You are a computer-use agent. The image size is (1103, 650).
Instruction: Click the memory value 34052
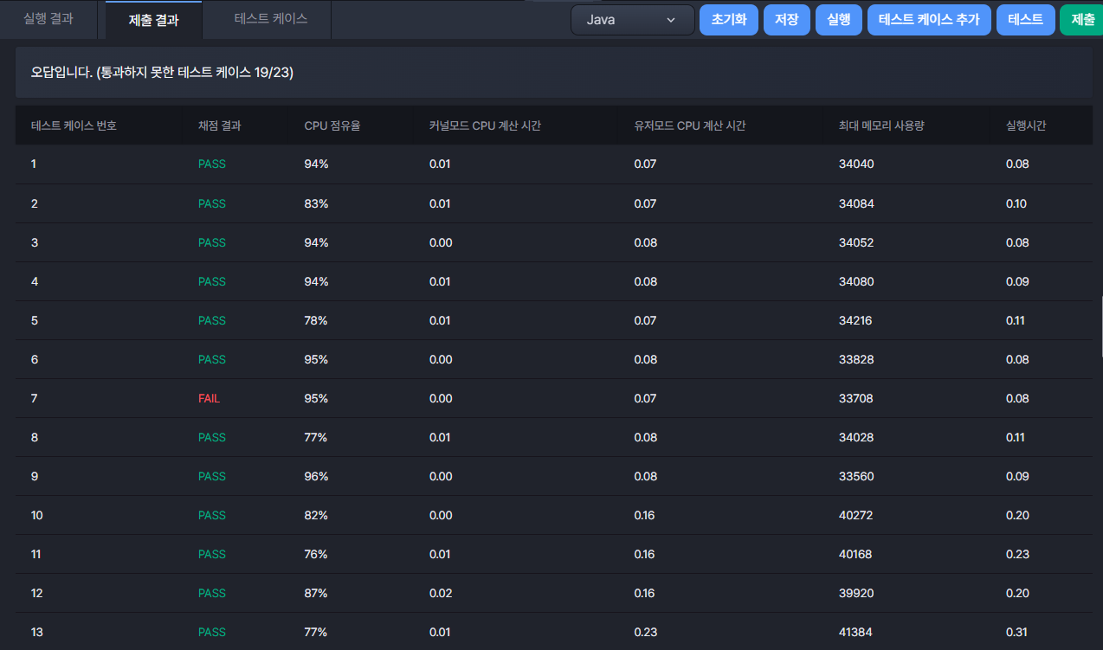tap(856, 242)
